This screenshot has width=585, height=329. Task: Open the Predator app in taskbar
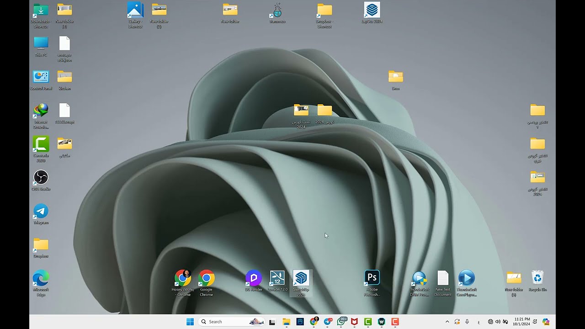point(382,322)
